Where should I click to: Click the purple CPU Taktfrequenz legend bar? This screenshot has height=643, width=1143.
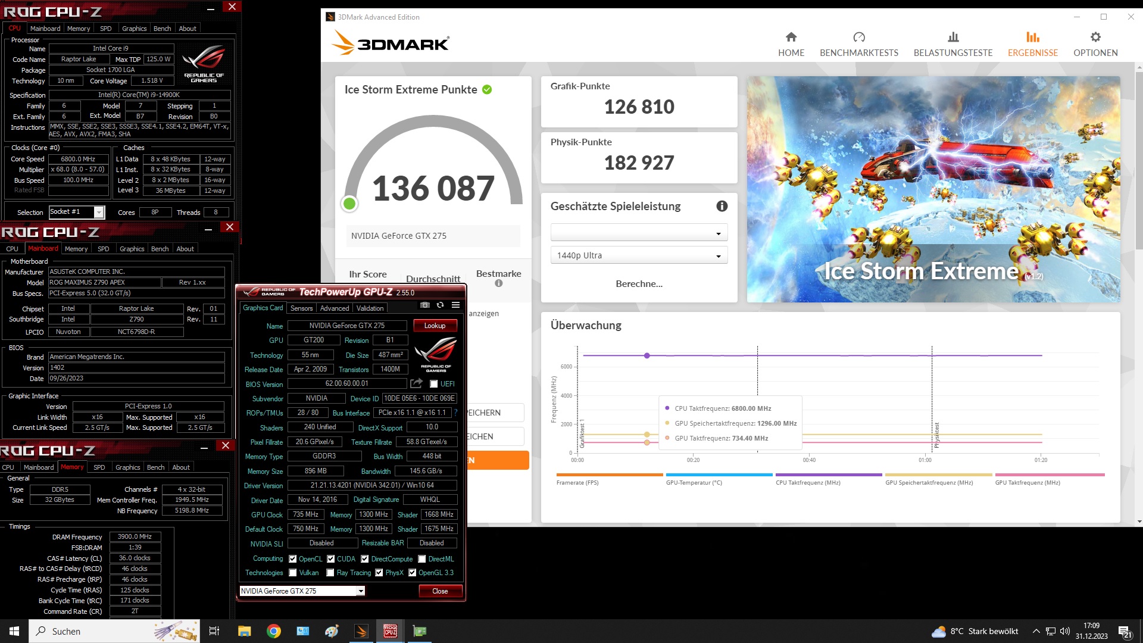829,475
